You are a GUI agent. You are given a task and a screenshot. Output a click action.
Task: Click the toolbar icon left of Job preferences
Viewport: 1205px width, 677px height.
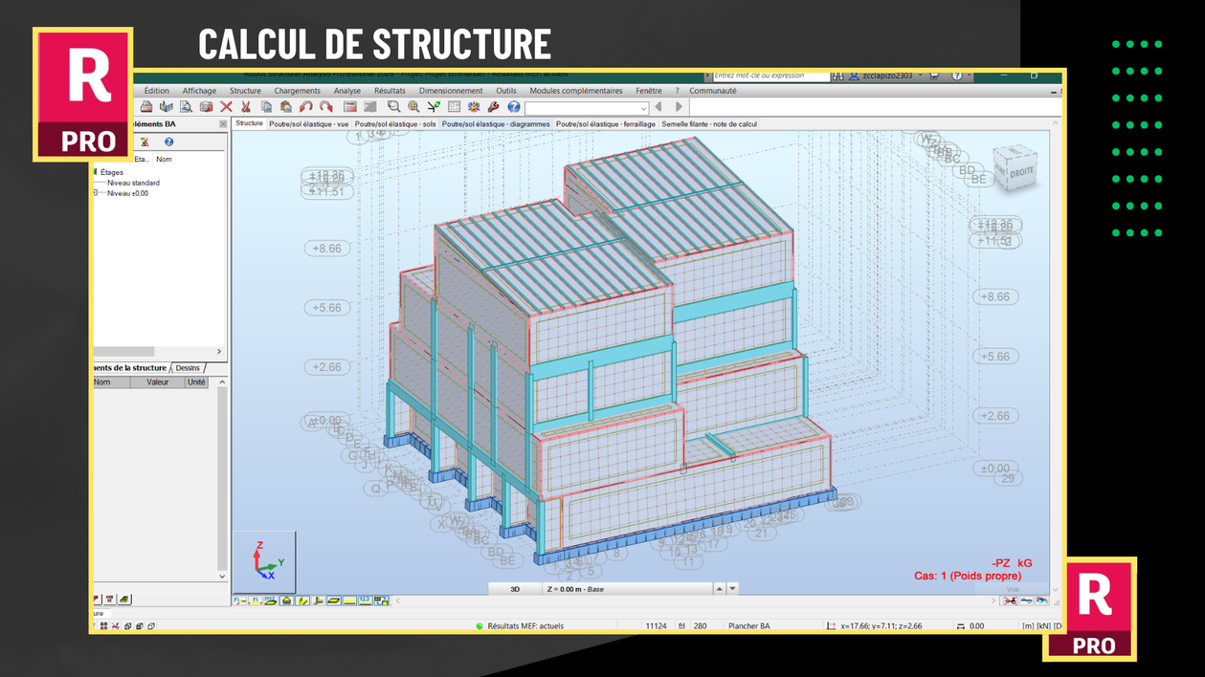tap(454, 107)
